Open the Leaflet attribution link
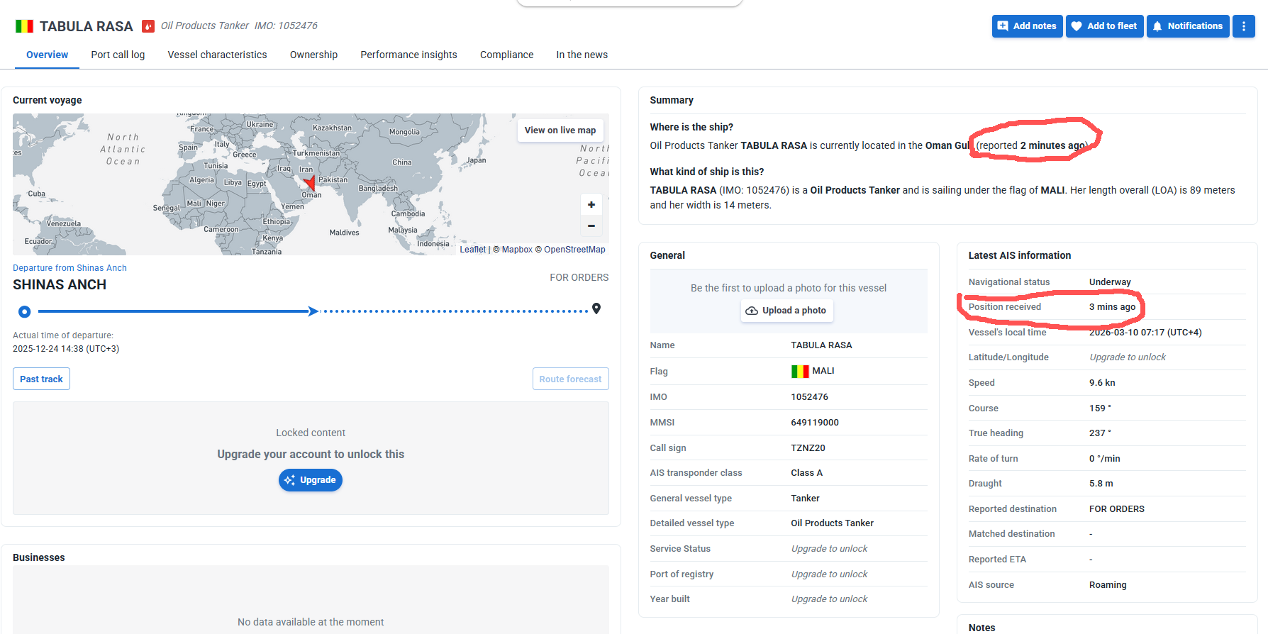Viewport: 1268px width, 634px height. pos(472,250)
